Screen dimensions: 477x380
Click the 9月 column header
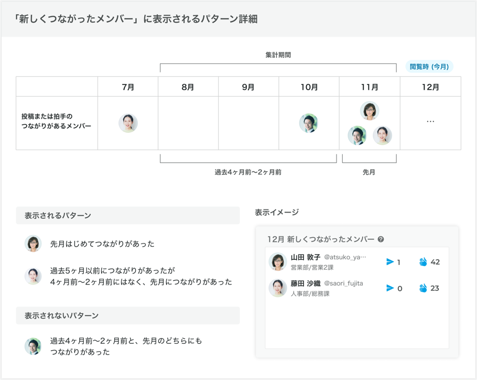coord(248,87)
